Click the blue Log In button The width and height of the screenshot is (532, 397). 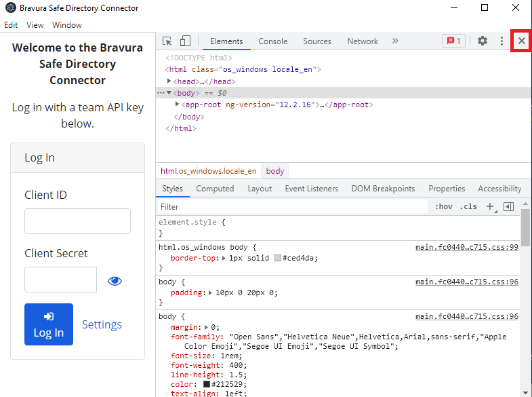click(x=49, y=324)
